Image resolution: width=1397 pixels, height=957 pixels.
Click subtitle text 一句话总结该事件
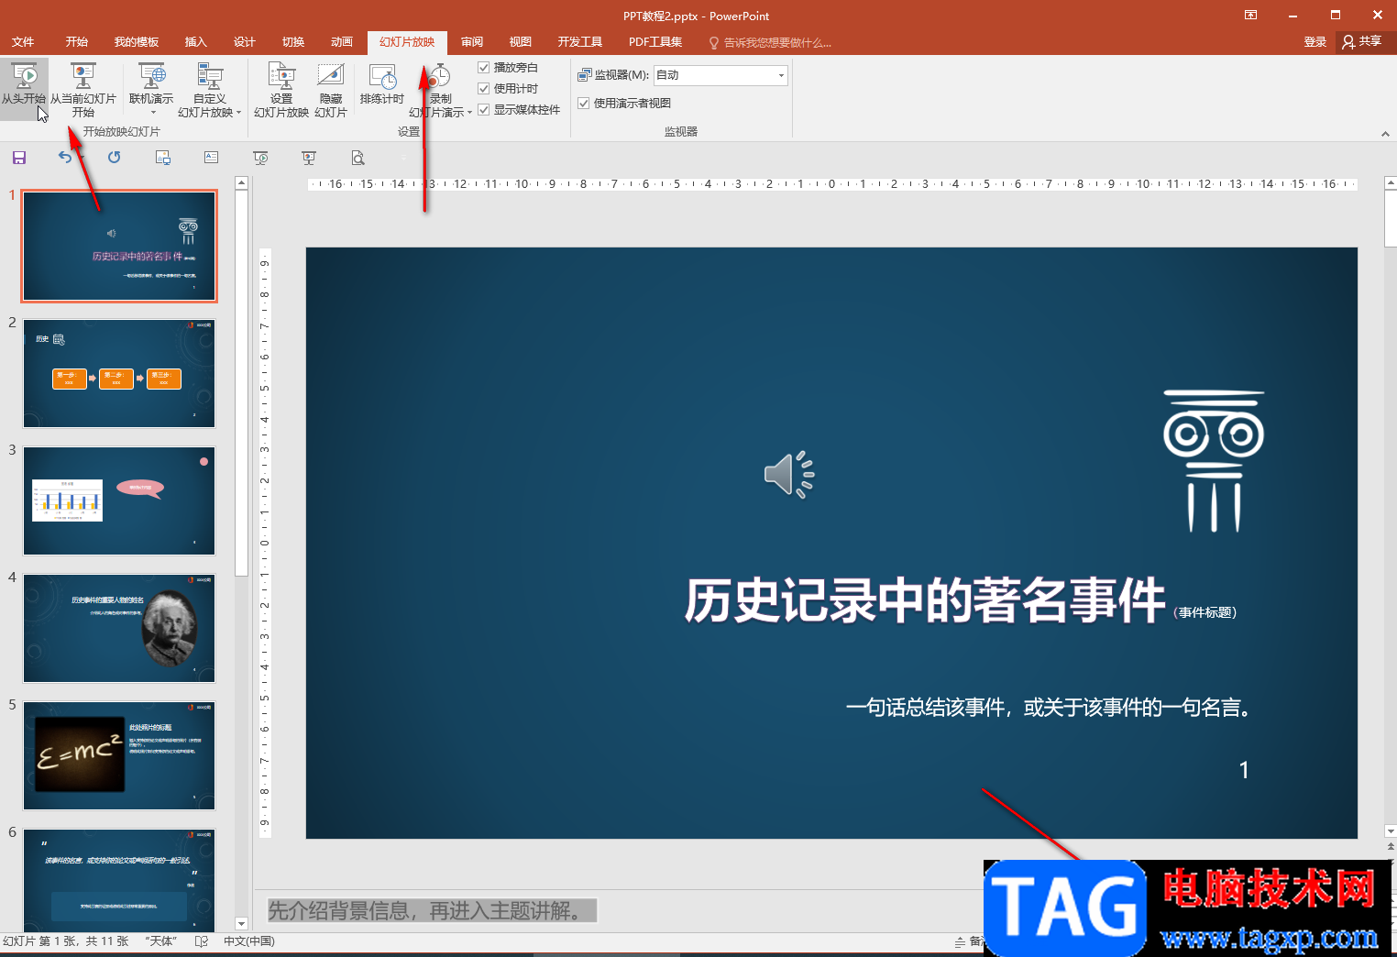point(925,708)
